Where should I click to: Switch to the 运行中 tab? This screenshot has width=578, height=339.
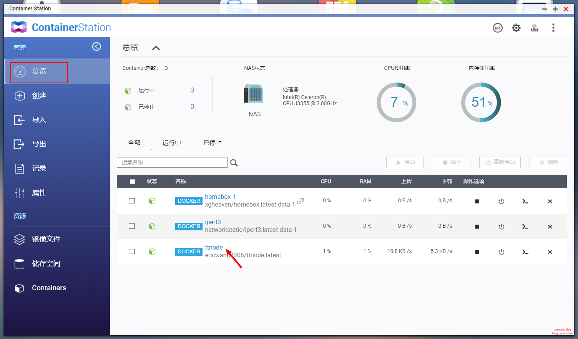171,143
